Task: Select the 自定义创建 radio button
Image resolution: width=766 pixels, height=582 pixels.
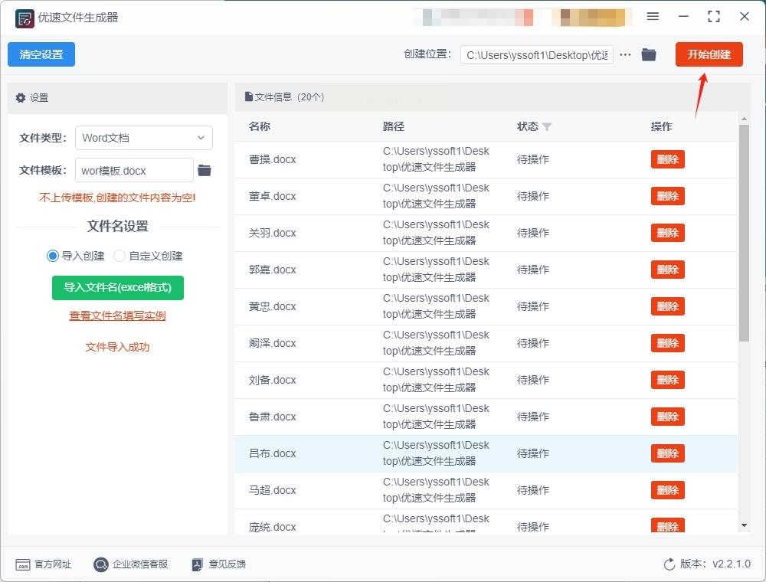Action: 119,256
